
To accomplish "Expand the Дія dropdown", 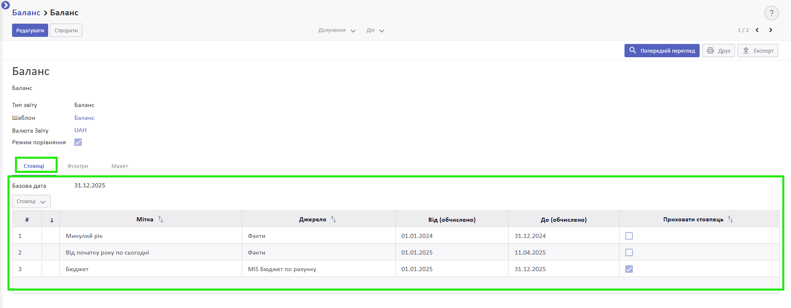I will click(x=375, y=30).
